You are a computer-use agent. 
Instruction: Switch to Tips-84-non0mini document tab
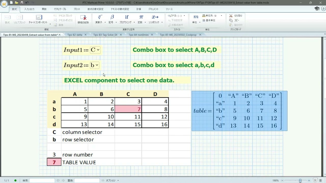(138, 35)
